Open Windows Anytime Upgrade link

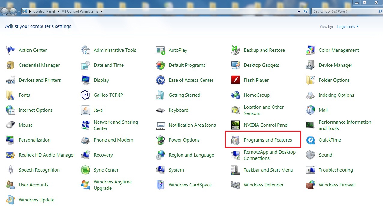pyautogui.click(x=113, y=185)
